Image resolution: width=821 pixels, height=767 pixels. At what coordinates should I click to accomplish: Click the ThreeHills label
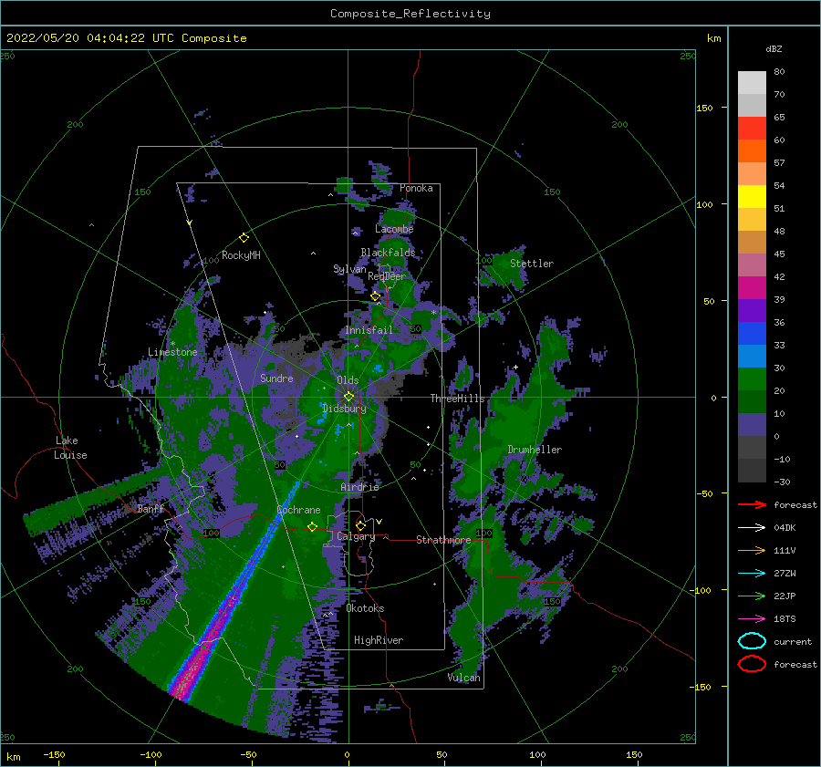[458, 399]
